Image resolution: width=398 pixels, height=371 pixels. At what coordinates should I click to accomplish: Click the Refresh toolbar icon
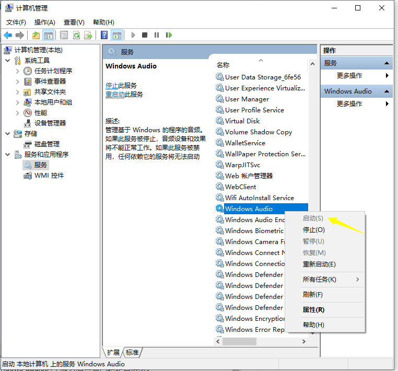[76, 35]
